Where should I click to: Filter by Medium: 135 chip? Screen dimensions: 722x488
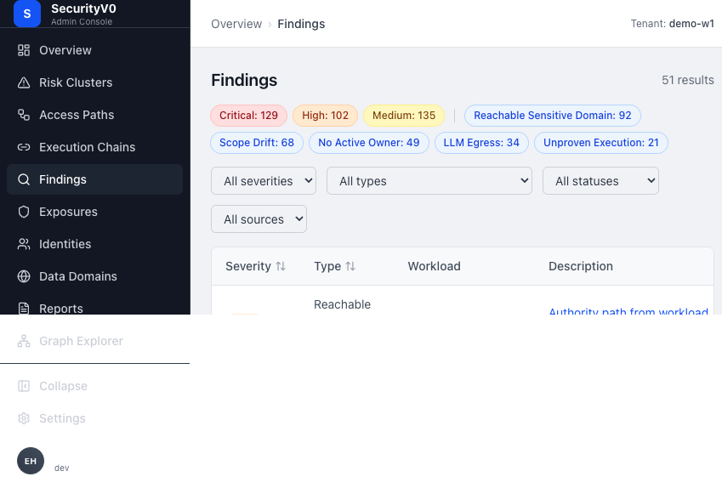pyautogui.click(x=404, y=116)
